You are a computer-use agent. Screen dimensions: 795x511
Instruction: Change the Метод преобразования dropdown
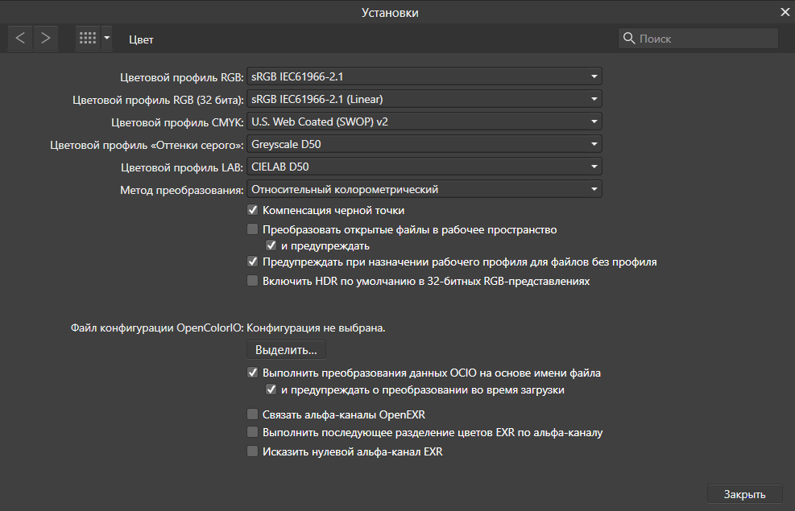click(424, 189)
